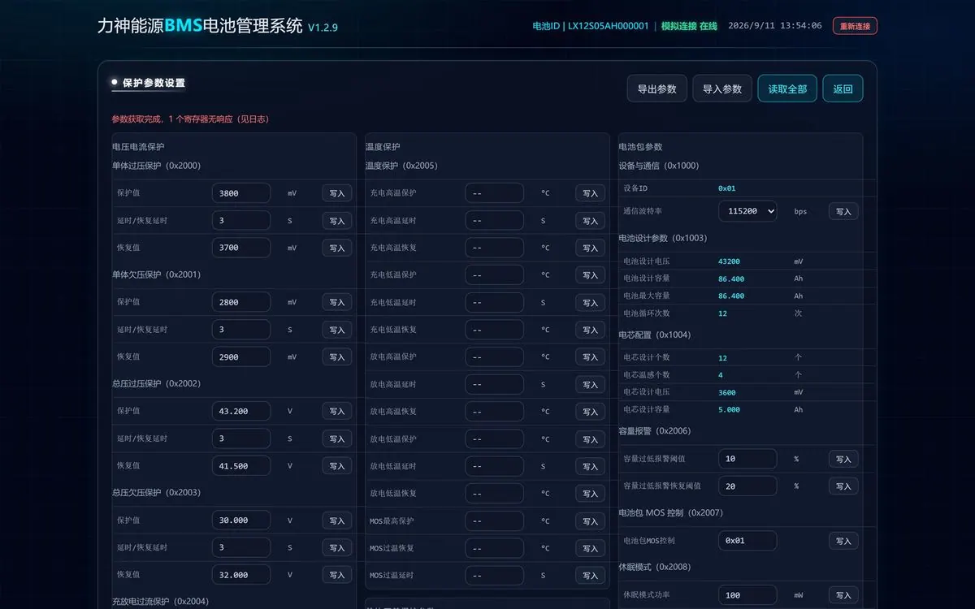975x609 pixels.
Task: Focus the 电池包MOS控制 field 0x01
Action: tap(747, 540)
